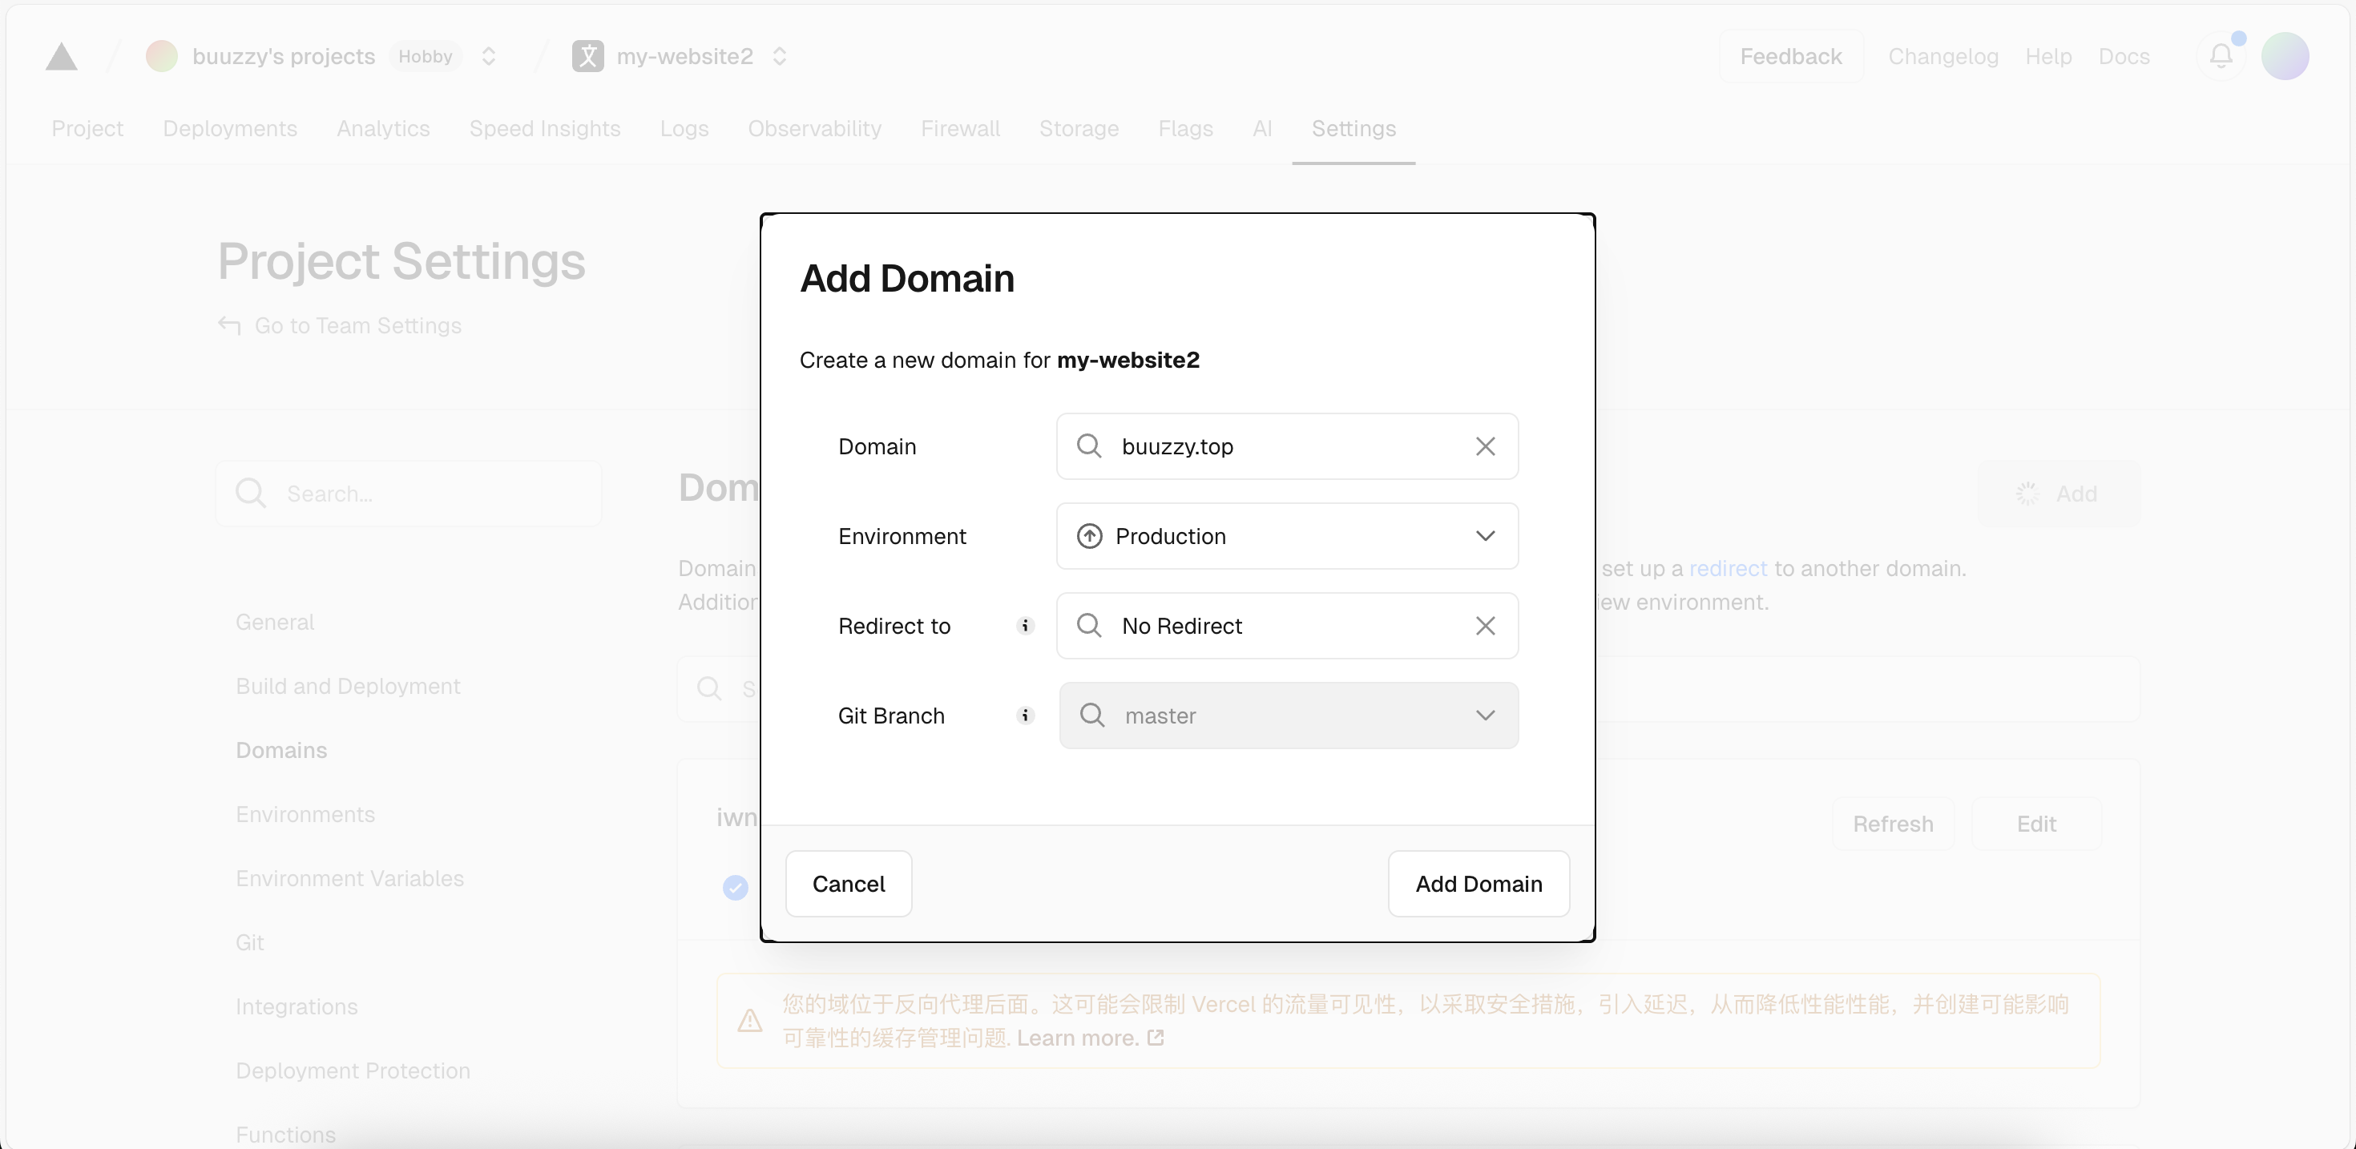Click the settings Search magnifier icon

(x=251, y=494)
